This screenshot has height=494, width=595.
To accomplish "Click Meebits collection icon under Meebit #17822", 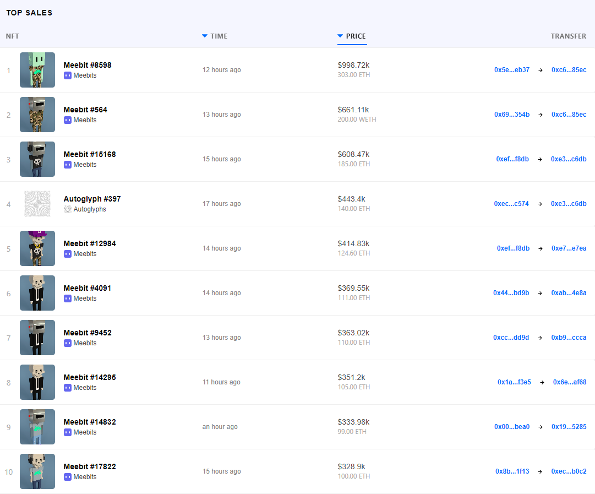I will coord(68,477).
